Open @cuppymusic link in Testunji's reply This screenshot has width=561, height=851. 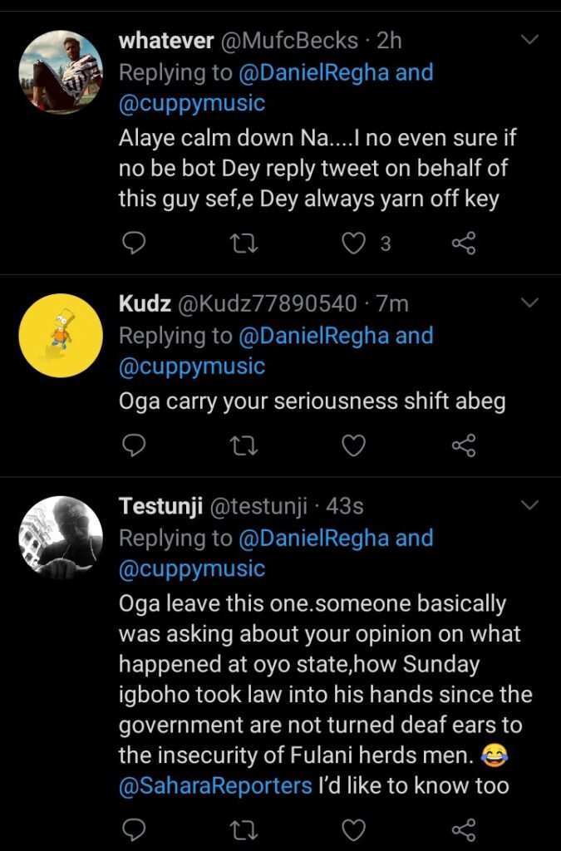(x=192, y=569)
